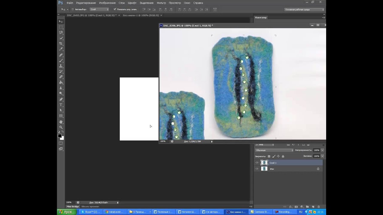The height and width of the screenshot is (215, 383).
Task: Select the Move tool in the toolbox
Action: tap(61, 21)
